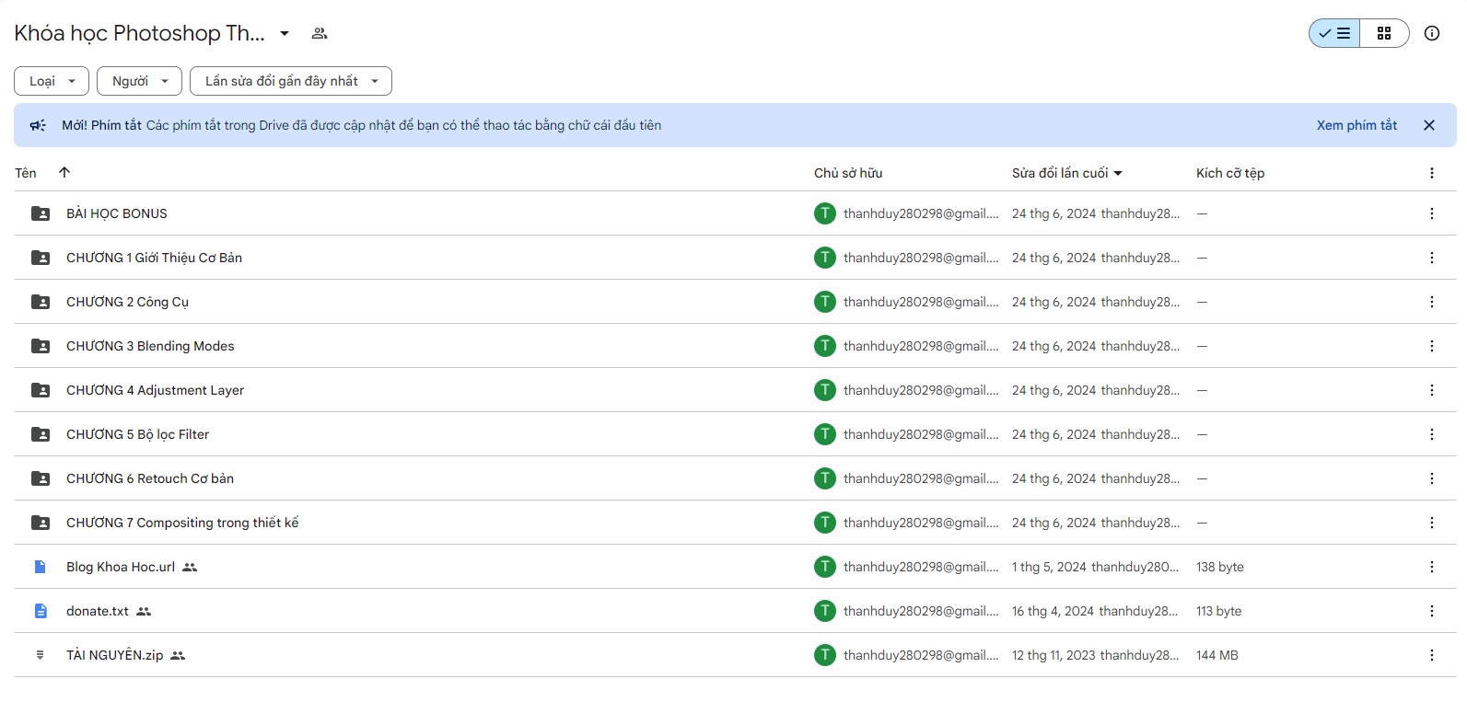This screenshot has height=725, width=1467.
Task: Click the CHƯƠNG 6 Retouch folder icon
Action: [41, 478]
